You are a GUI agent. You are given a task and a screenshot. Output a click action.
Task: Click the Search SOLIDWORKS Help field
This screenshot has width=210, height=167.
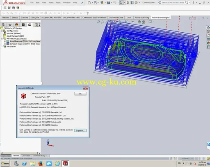(173, 2)
